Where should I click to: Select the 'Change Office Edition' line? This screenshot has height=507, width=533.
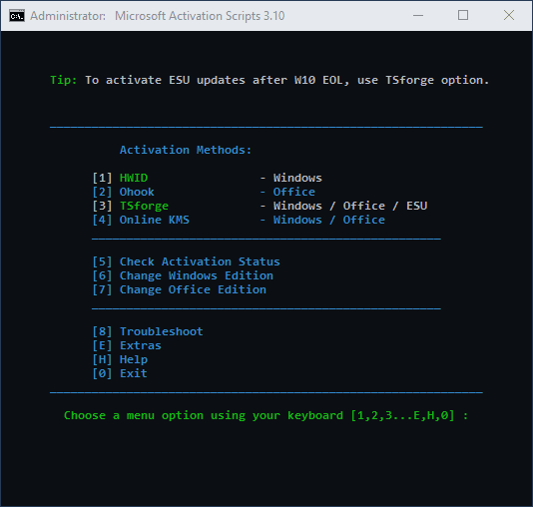[x=193, y=289]
